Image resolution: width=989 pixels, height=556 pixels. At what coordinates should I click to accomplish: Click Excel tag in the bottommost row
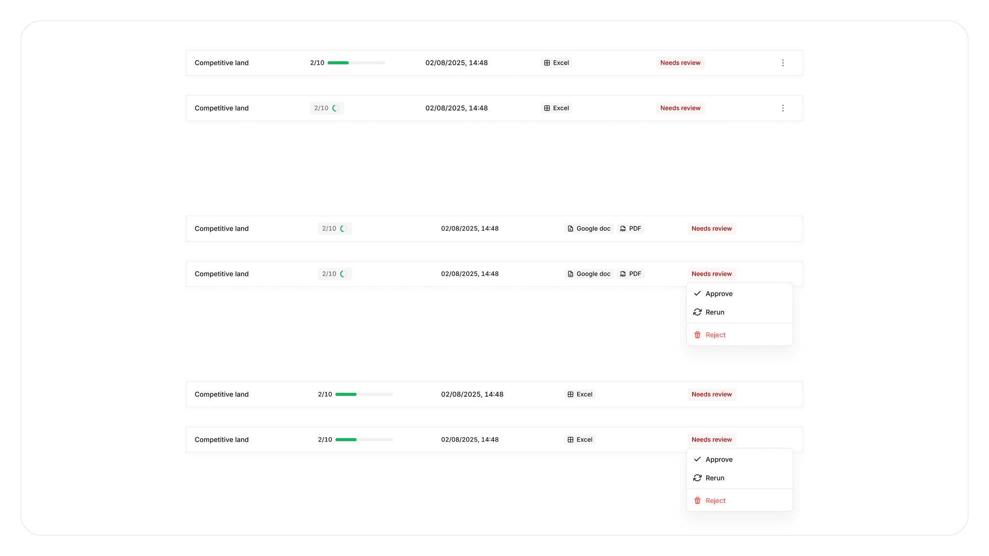pyautogui.click(x=579, y=440)
